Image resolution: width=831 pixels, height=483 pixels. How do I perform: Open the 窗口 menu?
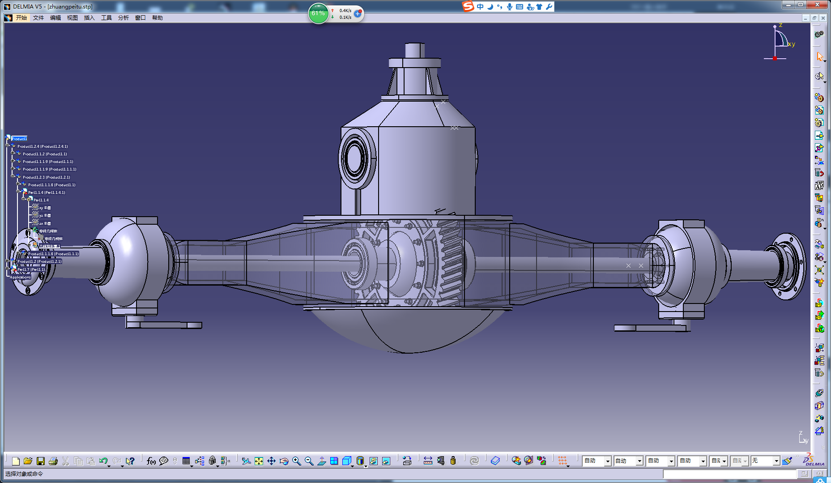point(141,18)
